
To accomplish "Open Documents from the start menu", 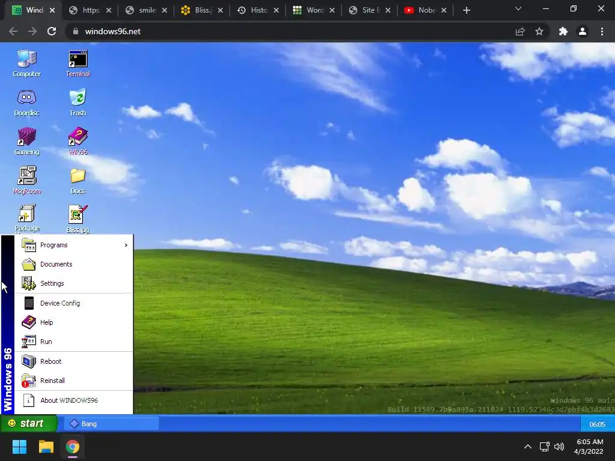I will coord(74,264).
